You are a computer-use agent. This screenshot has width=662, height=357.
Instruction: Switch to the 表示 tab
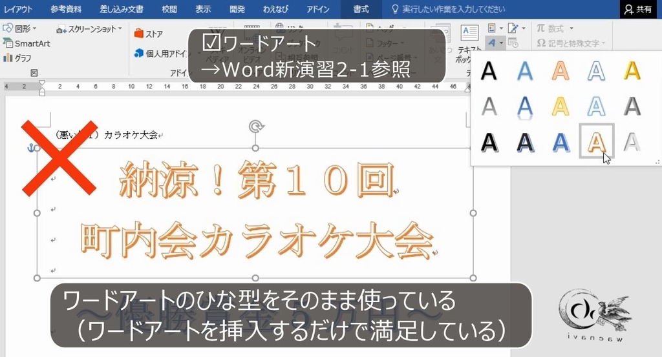(x=203, y=9)
